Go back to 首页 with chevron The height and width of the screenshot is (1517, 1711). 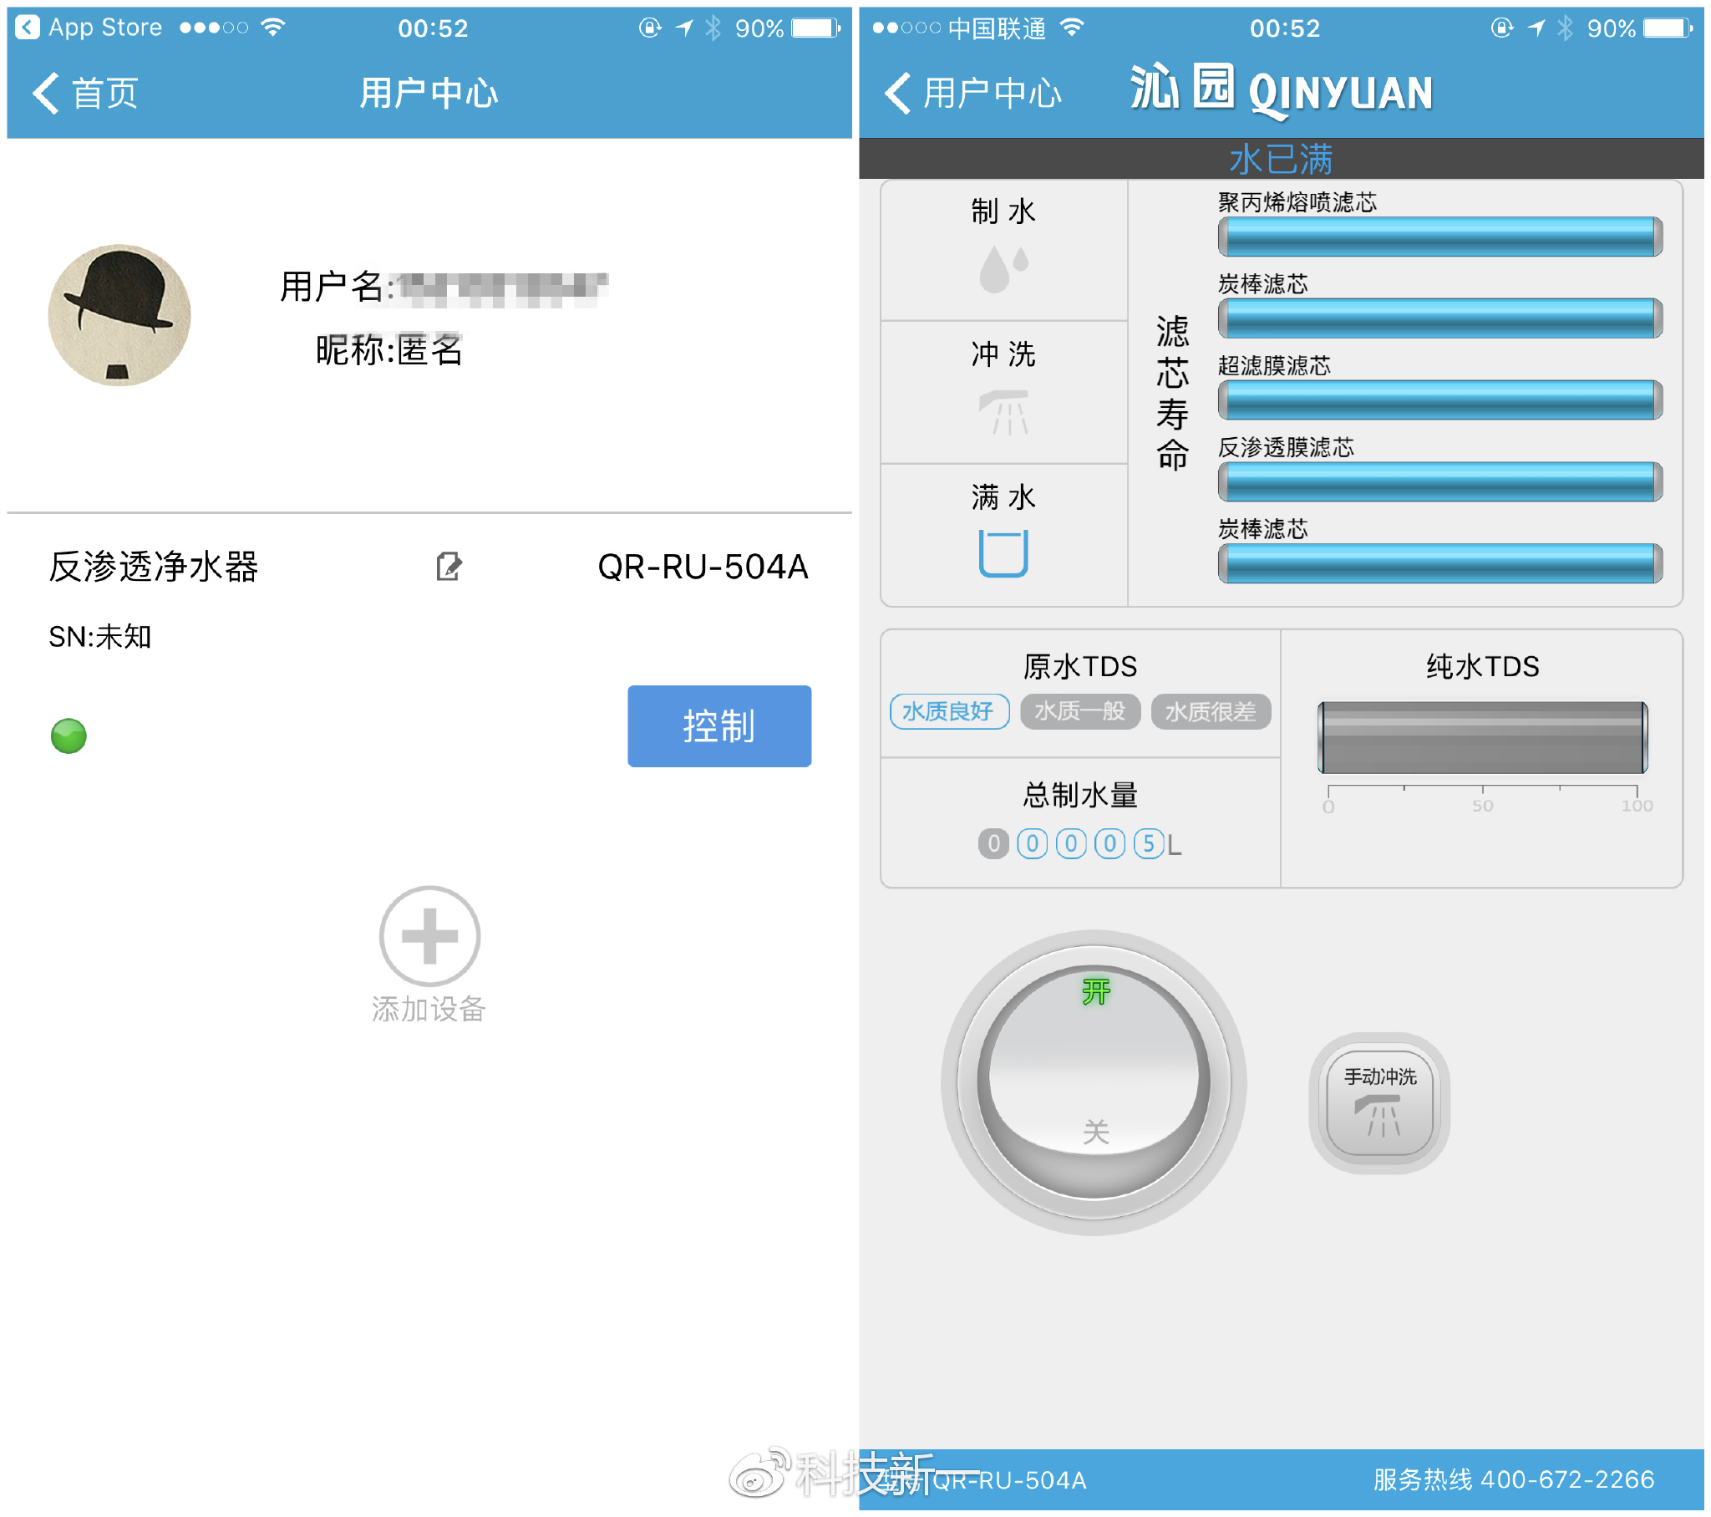click(x=85, y=93)
